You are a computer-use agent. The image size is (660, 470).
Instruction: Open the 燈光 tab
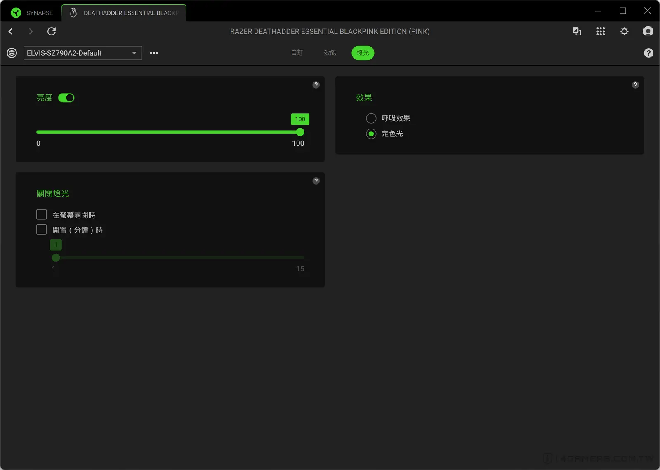363,53
